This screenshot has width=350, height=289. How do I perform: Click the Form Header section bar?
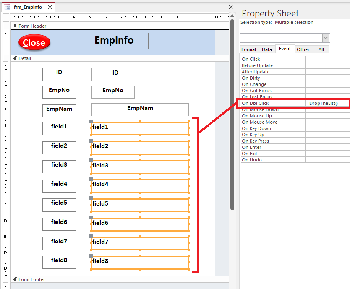(x=120, y=26)
